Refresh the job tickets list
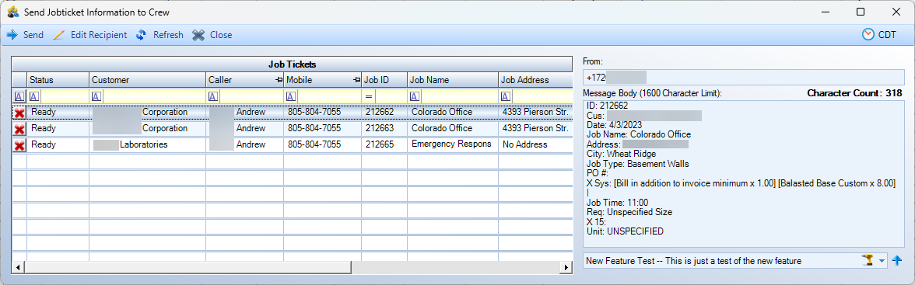Viewport: 915px width, 285px height. [160, 35]
